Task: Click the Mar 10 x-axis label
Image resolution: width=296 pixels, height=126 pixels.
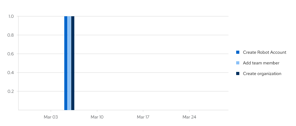Action: pyautogui.click(x=97, y=117)
